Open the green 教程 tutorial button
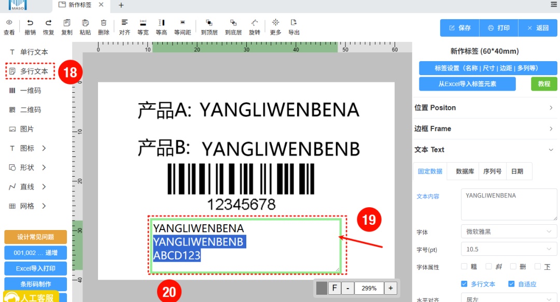The image size is (560, 302). click(544, 84)
